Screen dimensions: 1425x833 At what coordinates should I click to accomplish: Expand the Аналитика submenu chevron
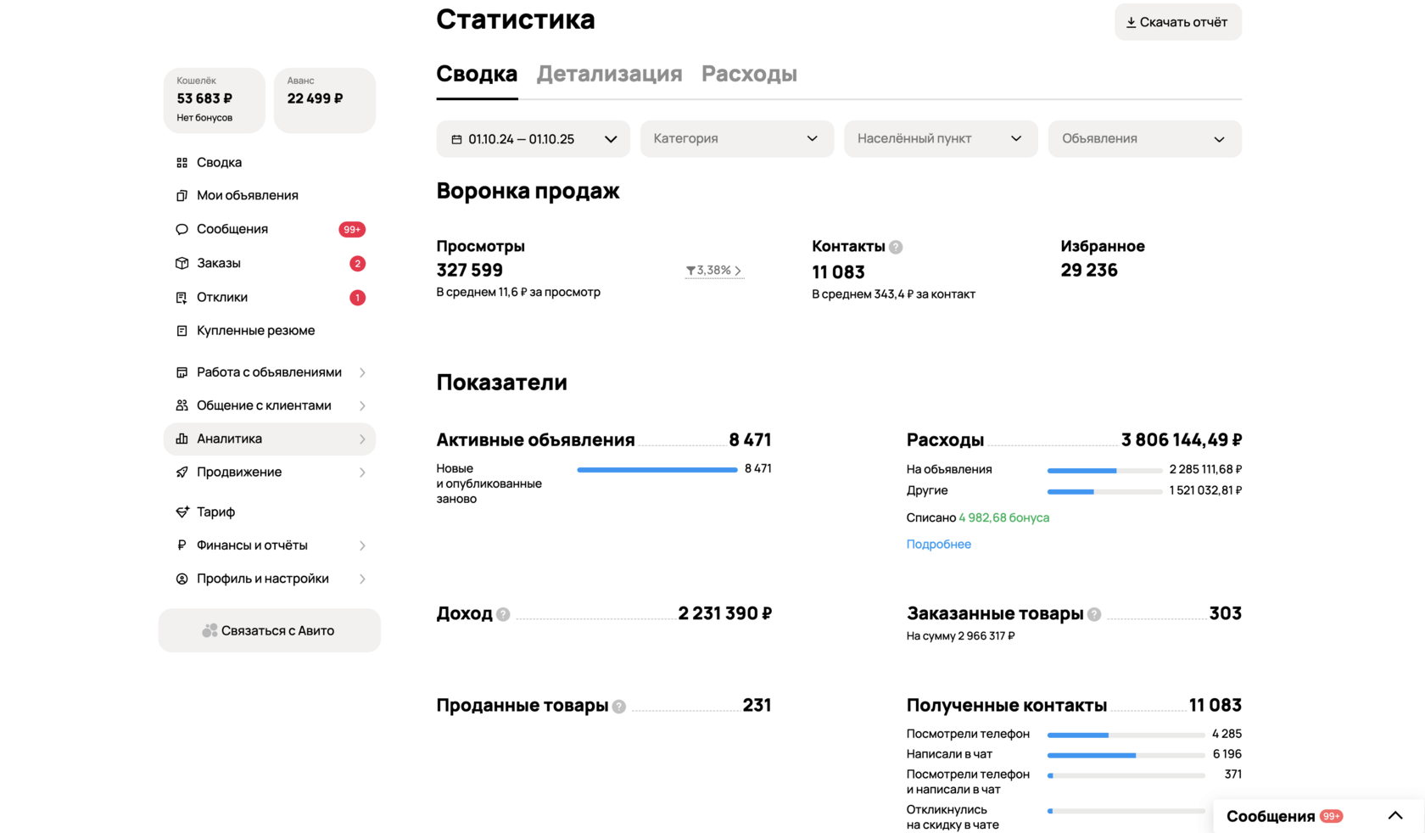coord(362,439)
